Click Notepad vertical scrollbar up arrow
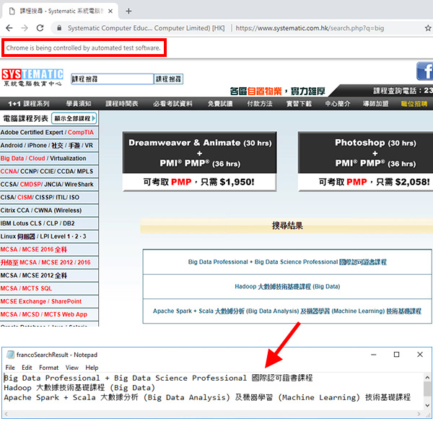The image size is (433, 421). 427,378
